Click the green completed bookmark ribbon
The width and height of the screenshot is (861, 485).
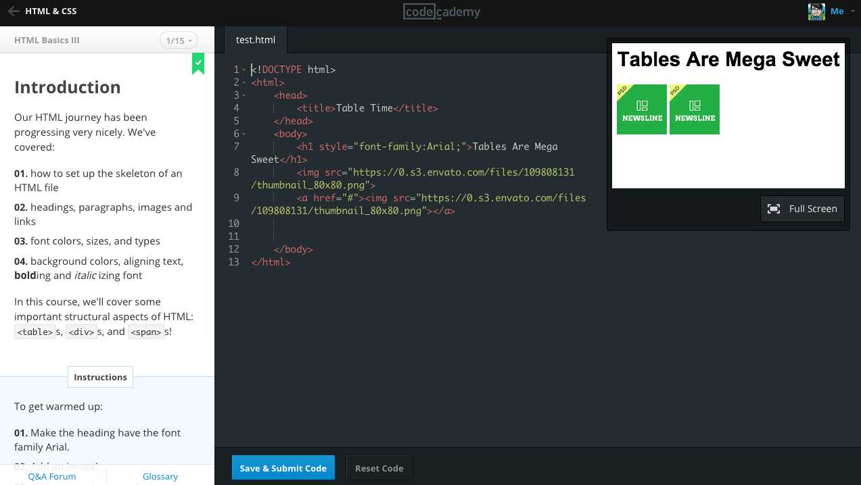tap(197, 63)
